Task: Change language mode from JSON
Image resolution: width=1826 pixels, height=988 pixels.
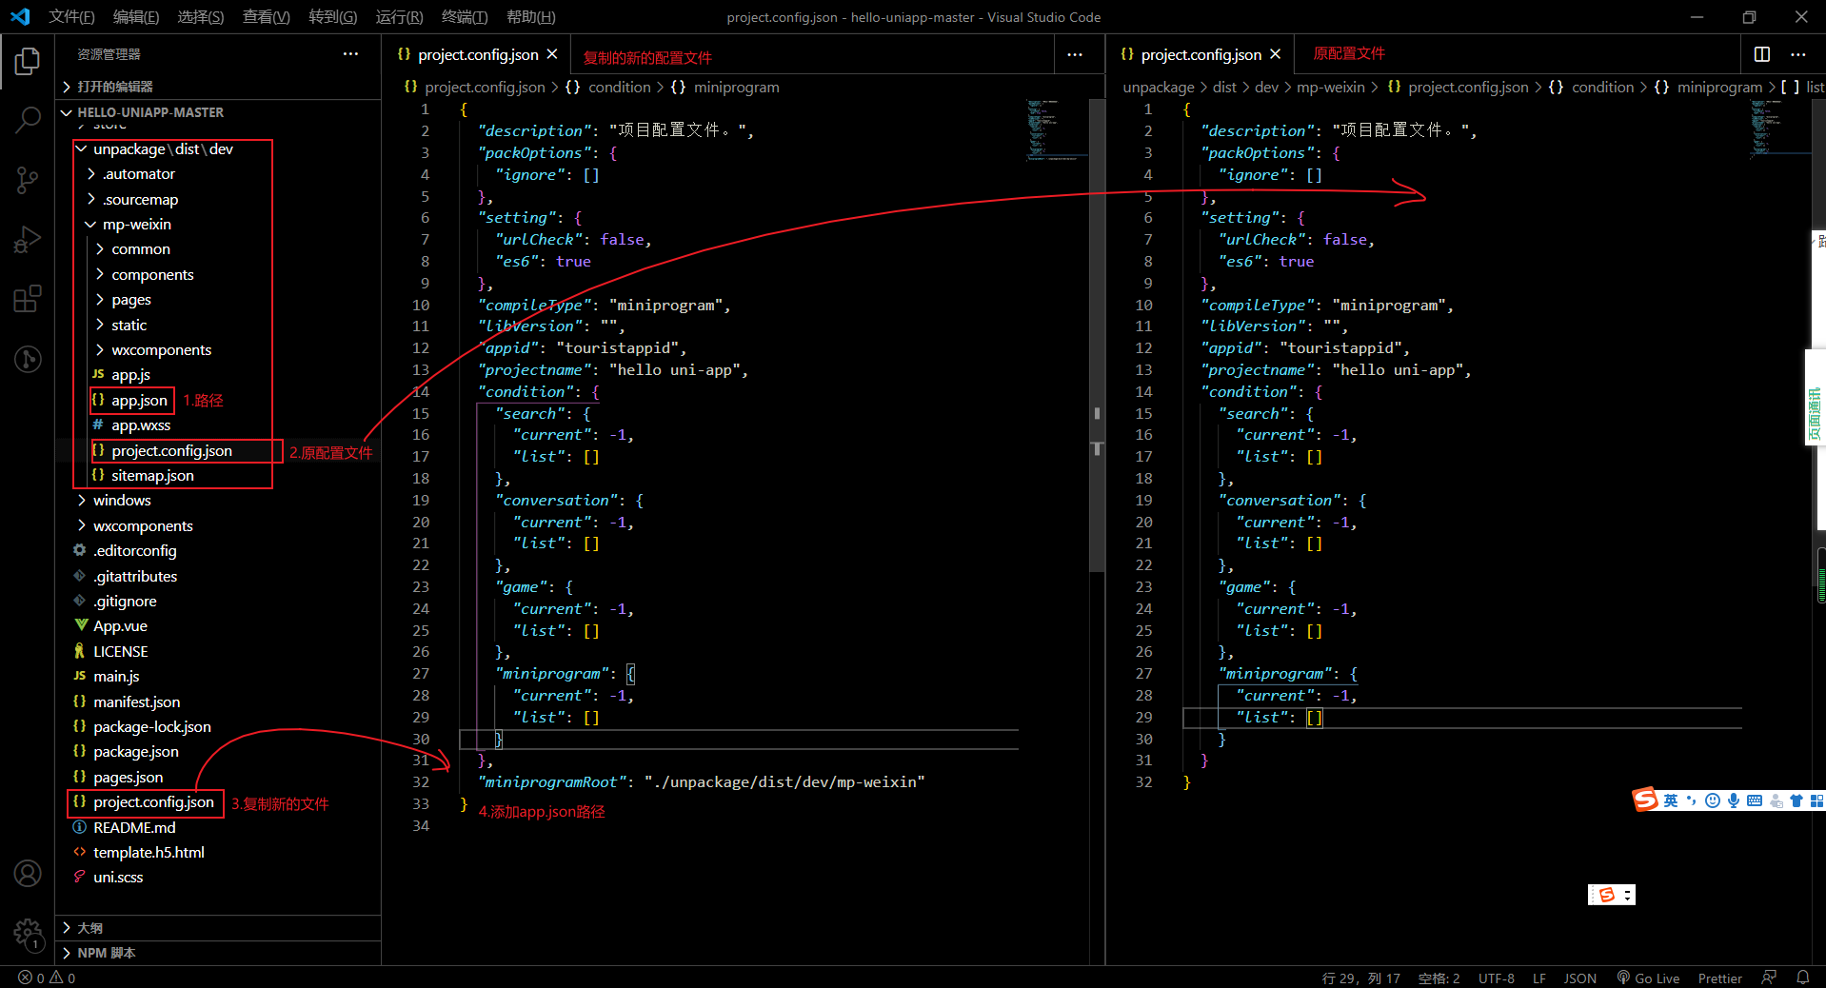Action: [x=1580, y=978]
